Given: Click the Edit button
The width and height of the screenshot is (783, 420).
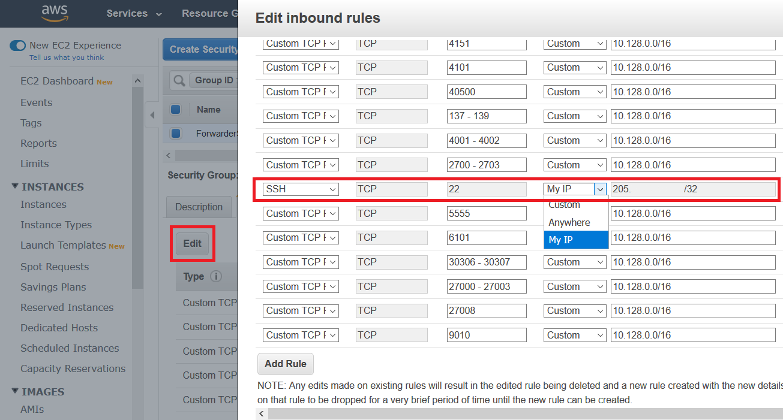Looking at the screenshot, I should pos(192,243).
